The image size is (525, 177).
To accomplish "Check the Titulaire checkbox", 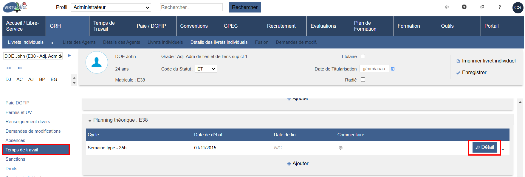I will (x=363, y=56).
